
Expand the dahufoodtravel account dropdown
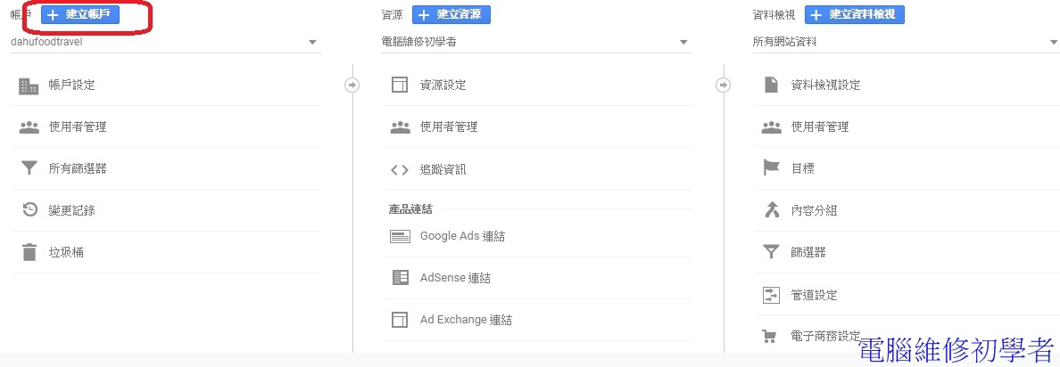312,42
